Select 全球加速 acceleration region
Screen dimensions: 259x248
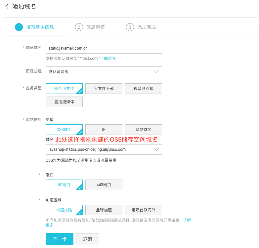coord(104,210)
